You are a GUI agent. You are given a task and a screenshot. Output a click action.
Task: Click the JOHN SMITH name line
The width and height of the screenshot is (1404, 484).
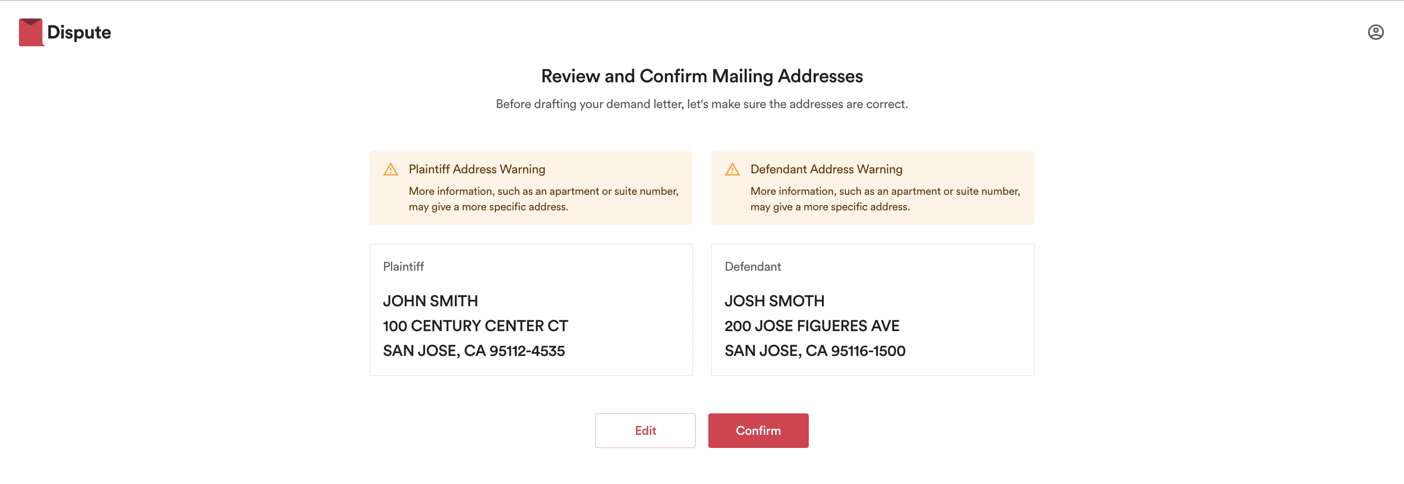click(x=430, y=300)
